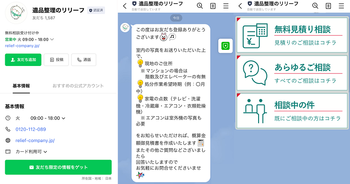Switch to the 基本情報 tab
This screenshot has height=184, width=350.
coord(21,86)
